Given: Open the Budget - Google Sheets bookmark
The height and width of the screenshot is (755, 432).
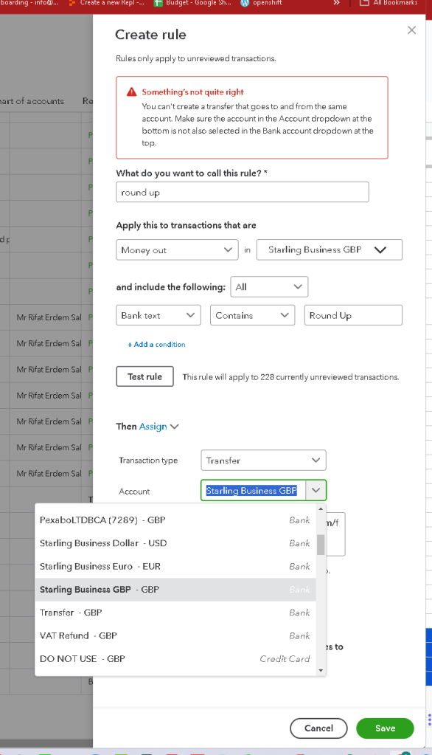Looking at the screenshot, I should 192,3.
